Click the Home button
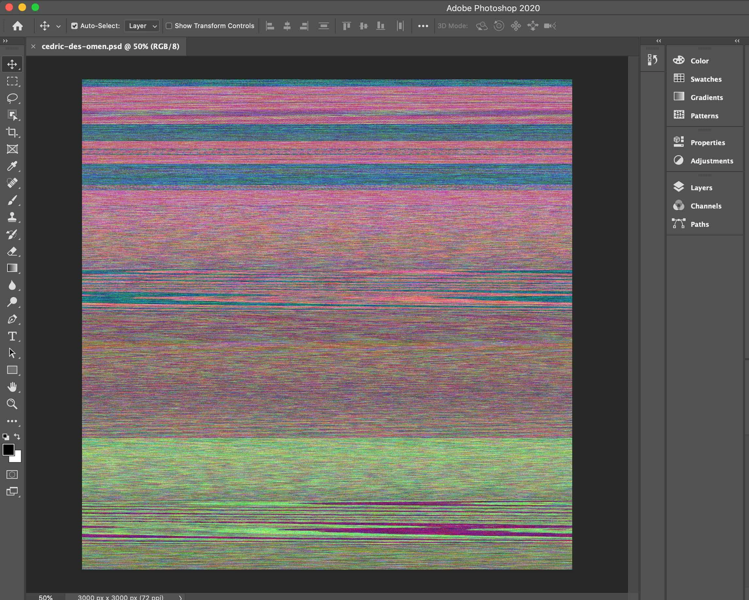The image size is (749, 600). tap(17, 26)
